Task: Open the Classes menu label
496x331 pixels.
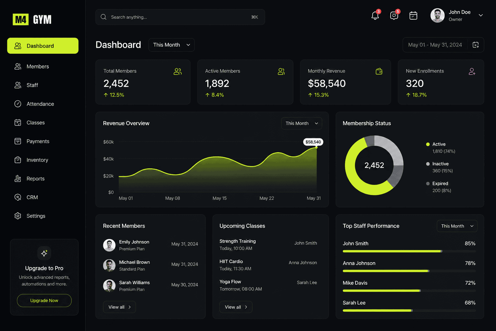Action: click(x=36, y=123)
